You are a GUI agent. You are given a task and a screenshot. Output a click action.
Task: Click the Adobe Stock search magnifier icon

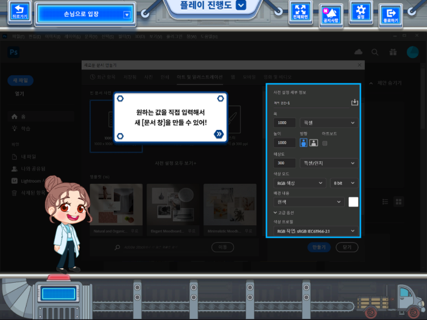[x=117, y=247]
